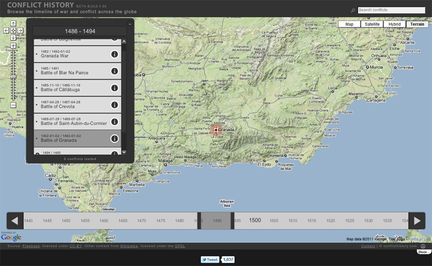Switch to Map view
This screenshot has width=432, height=266.
point(349,24)
